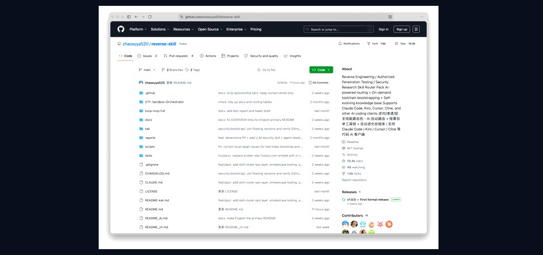Open the Security and quality tab
This screenshot has width=543, height=255.
261,56
